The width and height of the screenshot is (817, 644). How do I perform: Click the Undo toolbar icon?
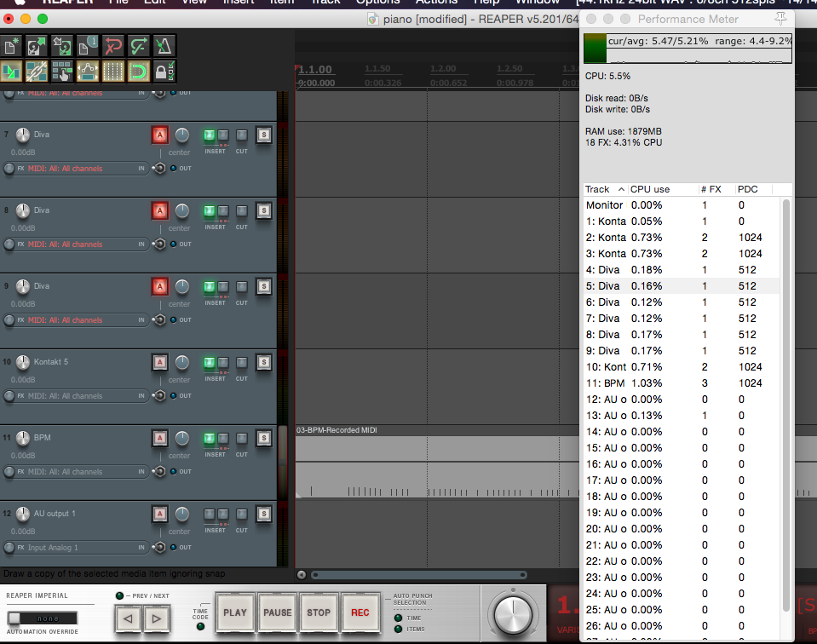pyautogui.click(x=113, y=46)
